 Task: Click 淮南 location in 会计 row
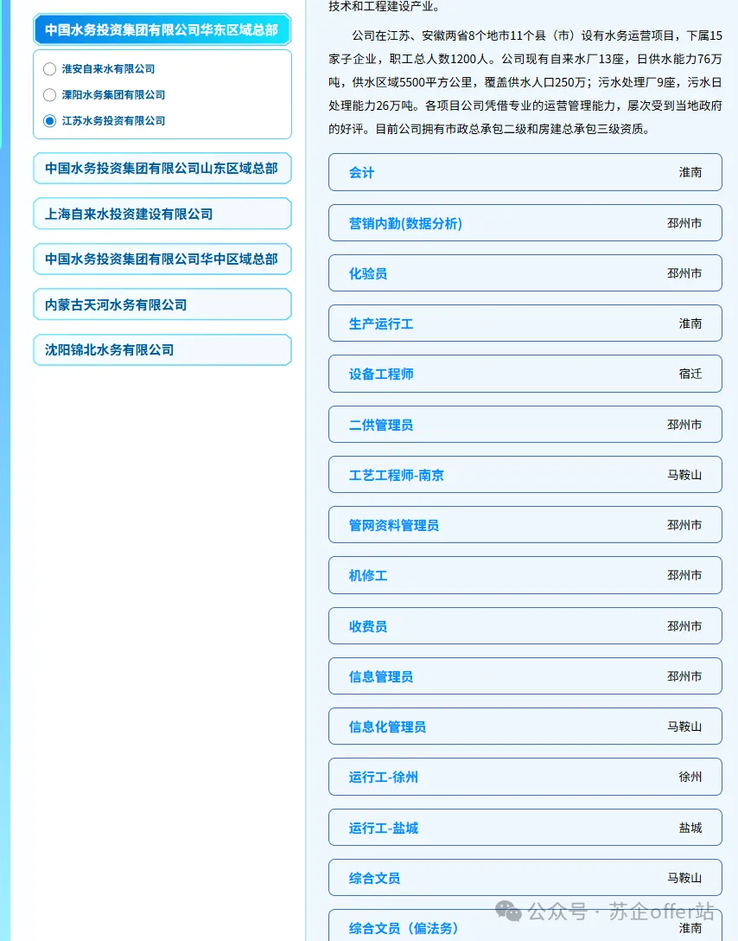click(690, 172)
